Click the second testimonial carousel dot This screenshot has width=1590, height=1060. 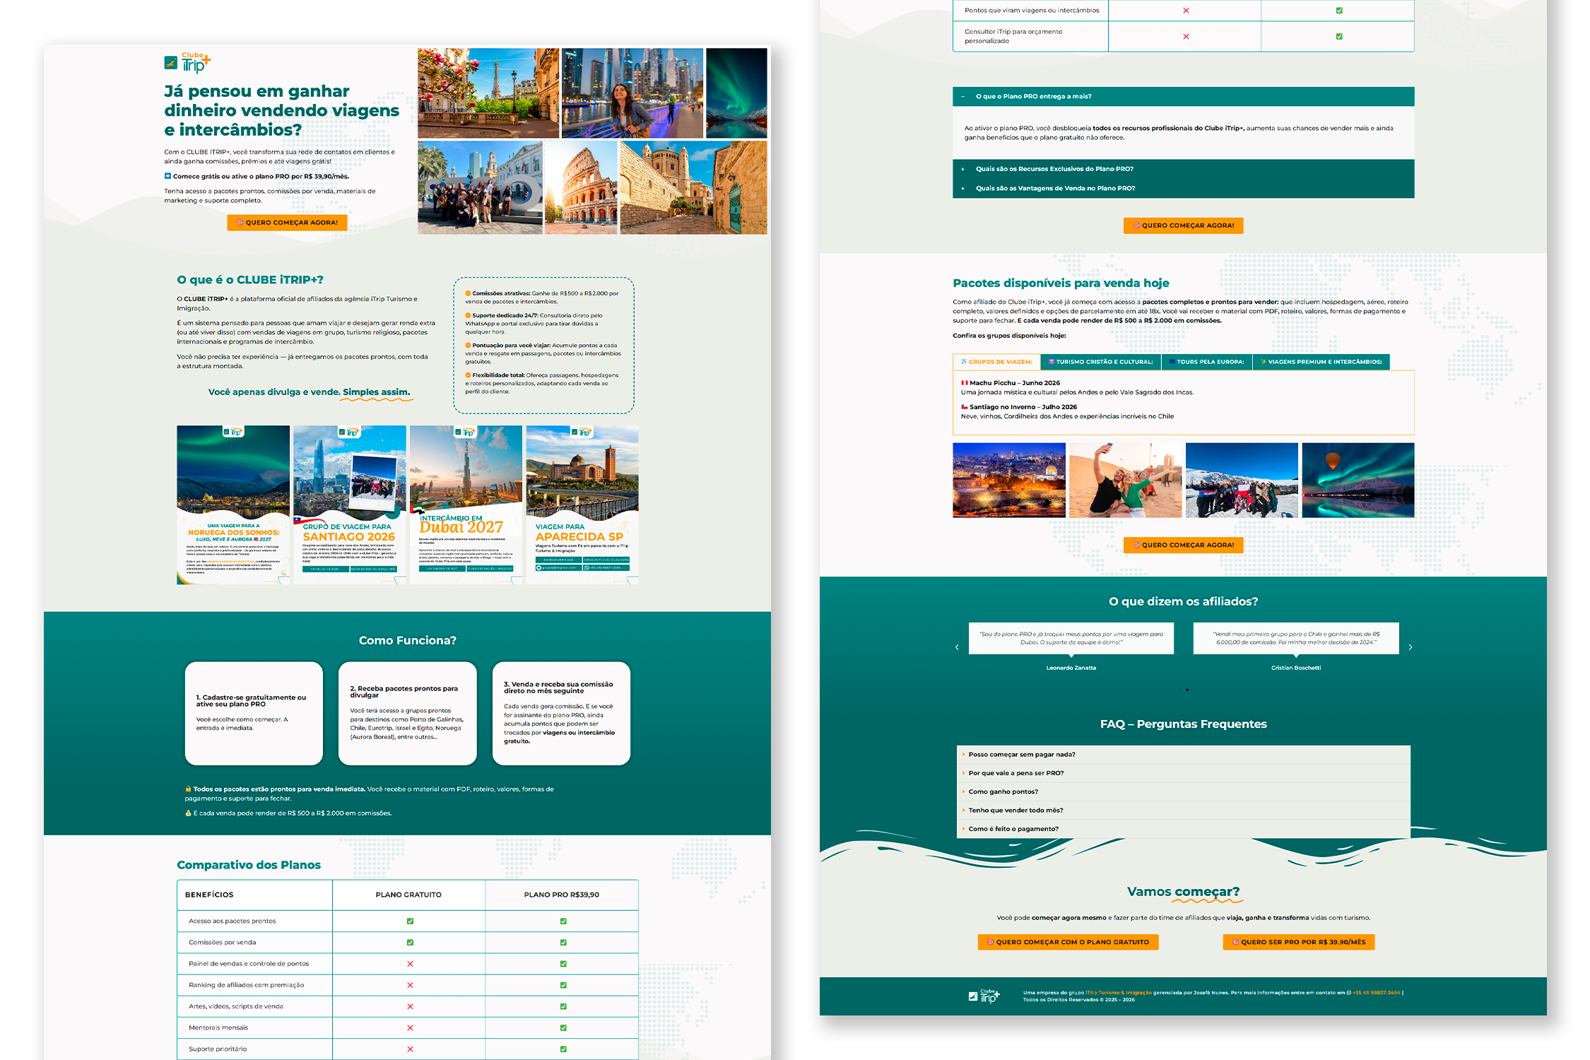(1187, 690)
